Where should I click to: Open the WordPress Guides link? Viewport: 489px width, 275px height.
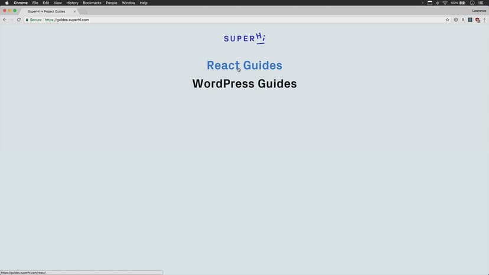244,84
